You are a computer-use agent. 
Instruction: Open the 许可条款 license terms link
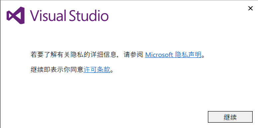pos(97,70)
